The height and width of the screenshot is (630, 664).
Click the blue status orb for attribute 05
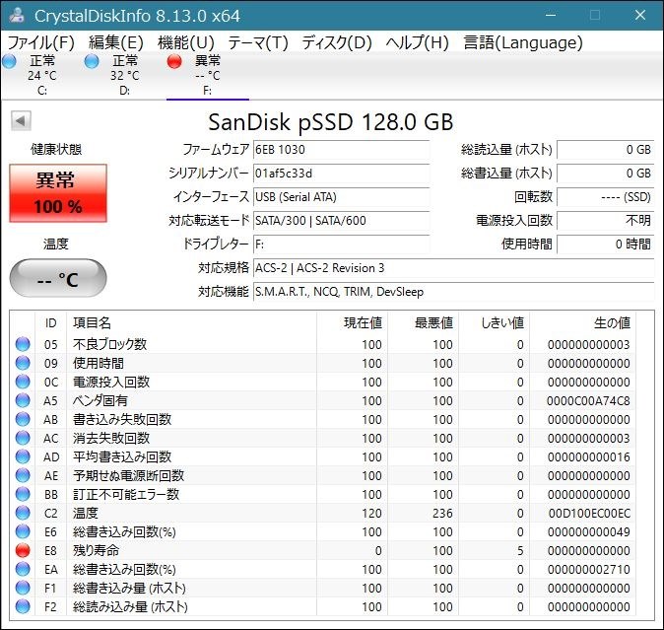click(23, 344)
